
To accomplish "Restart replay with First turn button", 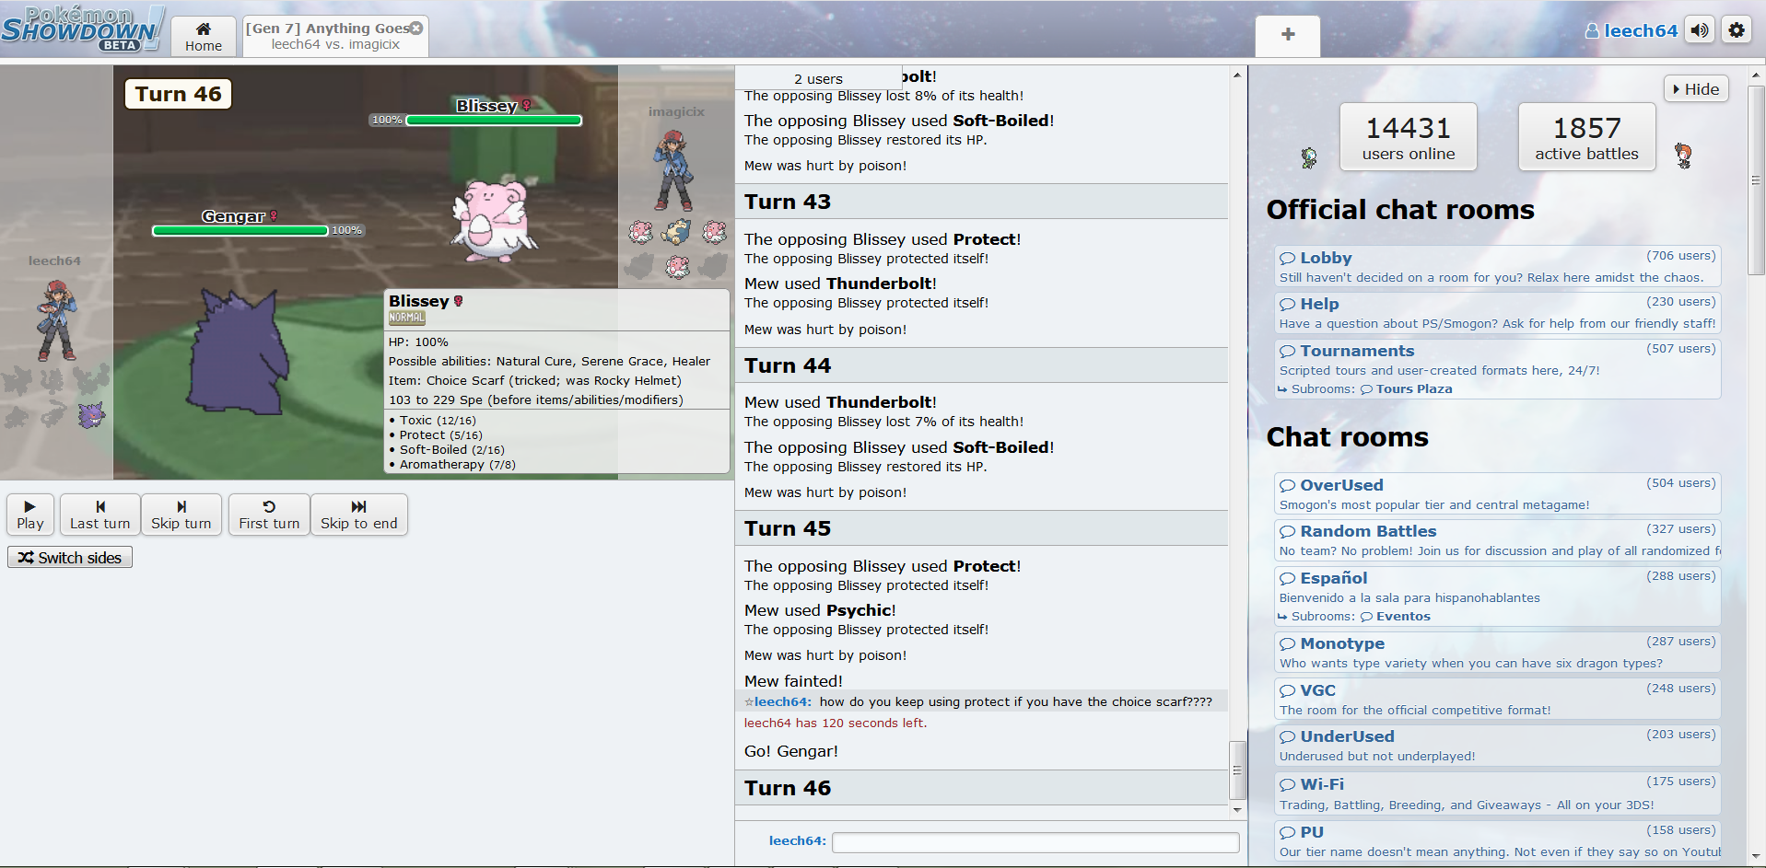I will [x=269, y=515].
